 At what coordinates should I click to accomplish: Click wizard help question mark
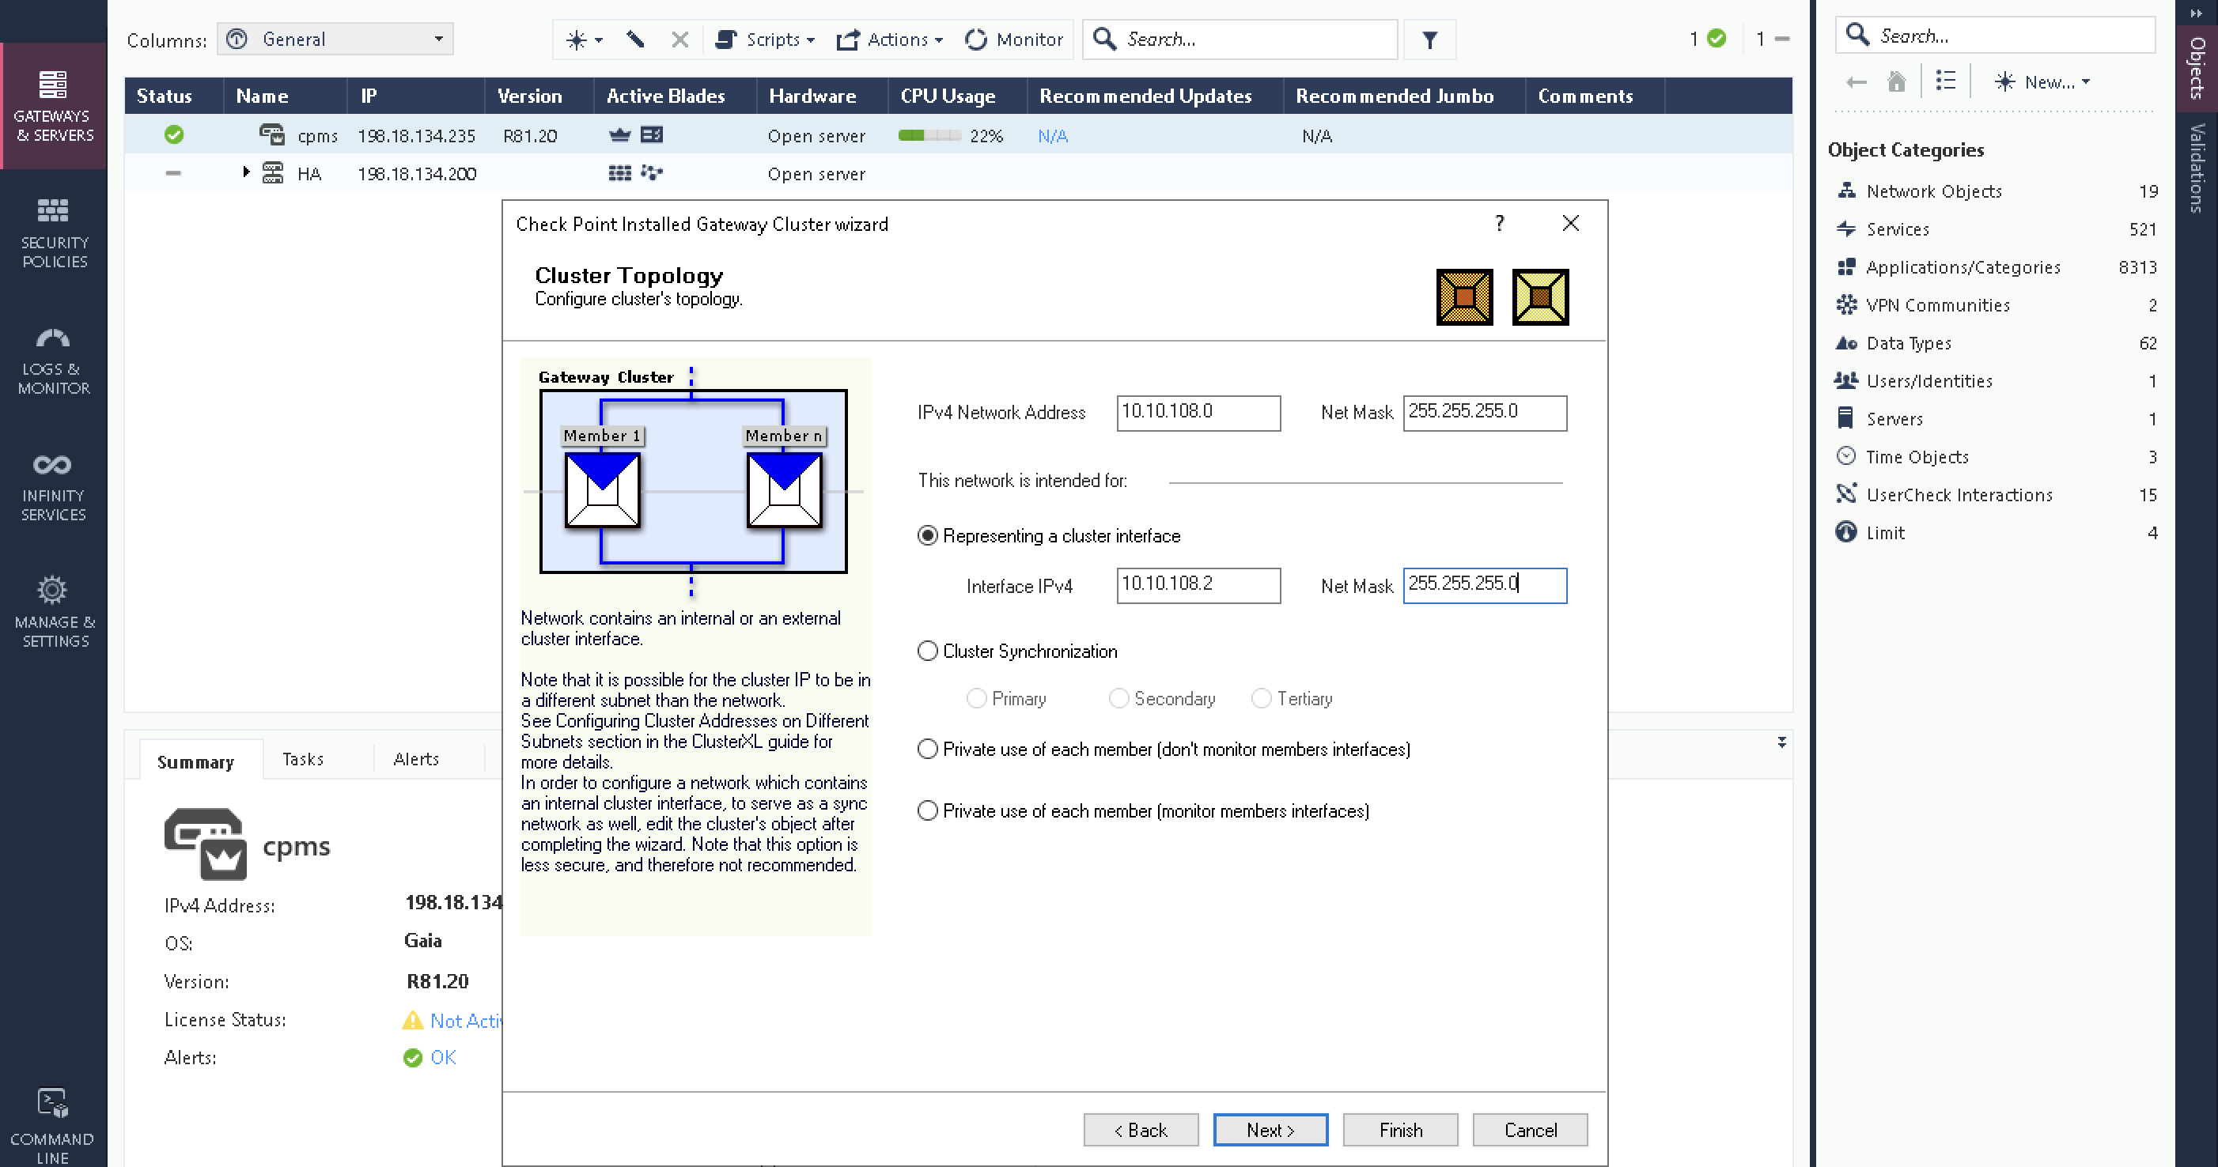point(1500,224)
